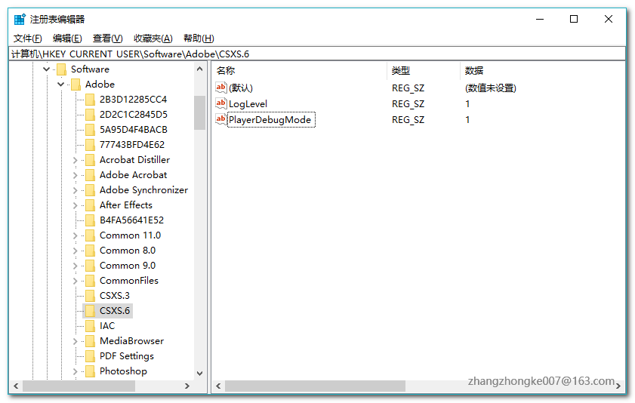Collapse the Adobe tree node
Screen dimensions: 635x403
(x=60, y=85)
